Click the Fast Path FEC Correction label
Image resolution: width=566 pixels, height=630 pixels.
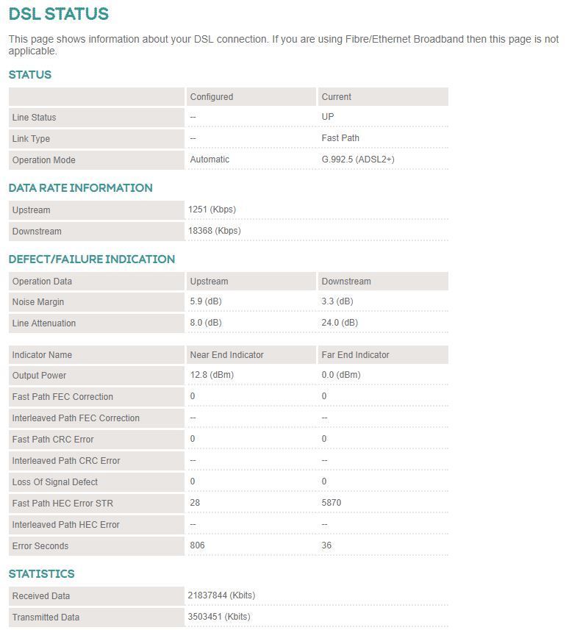[62, 396]
